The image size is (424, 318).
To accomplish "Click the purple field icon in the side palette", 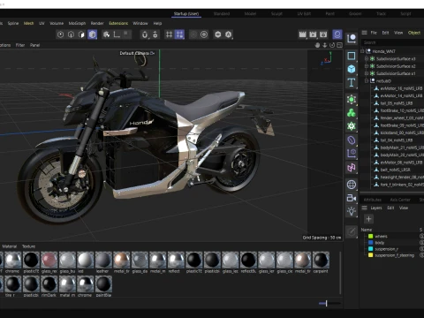I will [352, 154].
